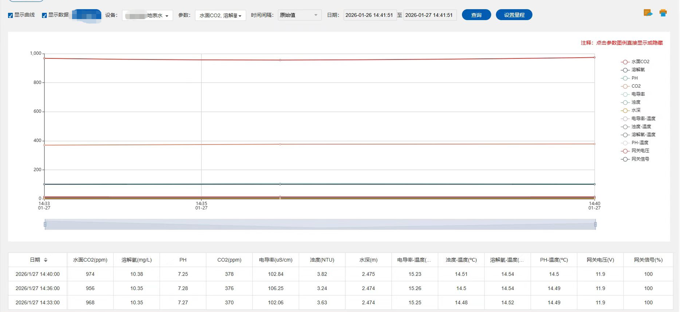Click the 106.25 电导率 cell
The image size is (680, 312).
click(x=276, y=288)
